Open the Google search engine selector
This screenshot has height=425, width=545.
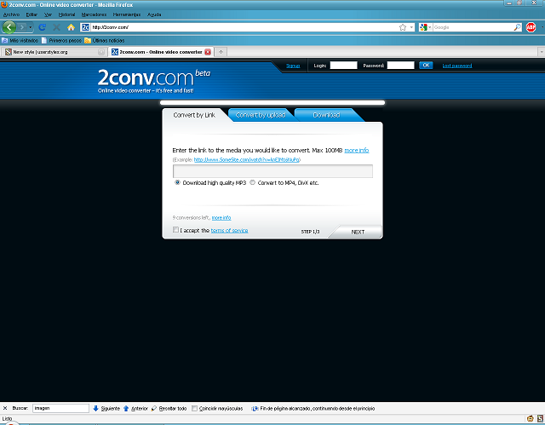tap(425, 27)
